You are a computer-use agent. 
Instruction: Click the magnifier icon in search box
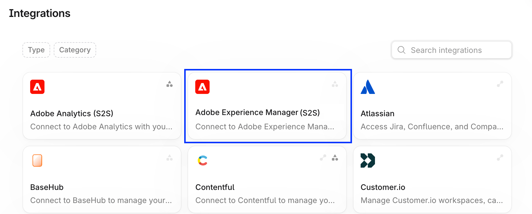coord(402,50)
